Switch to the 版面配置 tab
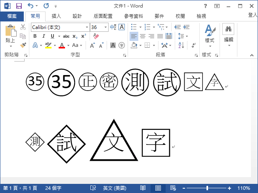 (103, 16)
